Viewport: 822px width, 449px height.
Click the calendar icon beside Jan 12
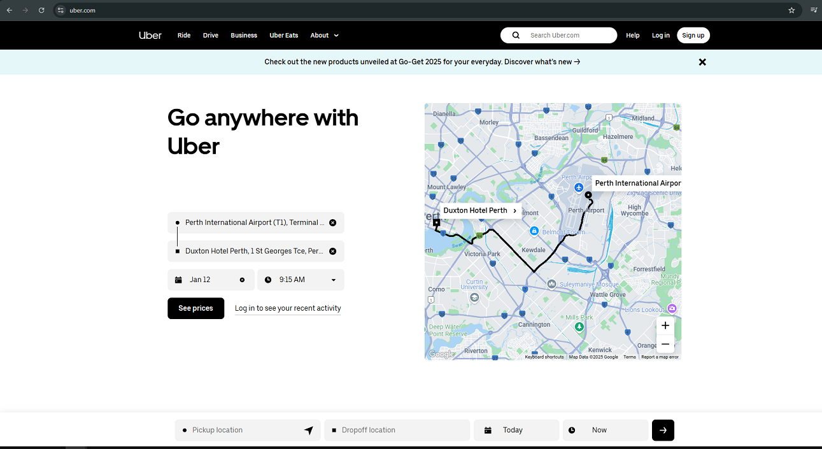click(178, 280)
